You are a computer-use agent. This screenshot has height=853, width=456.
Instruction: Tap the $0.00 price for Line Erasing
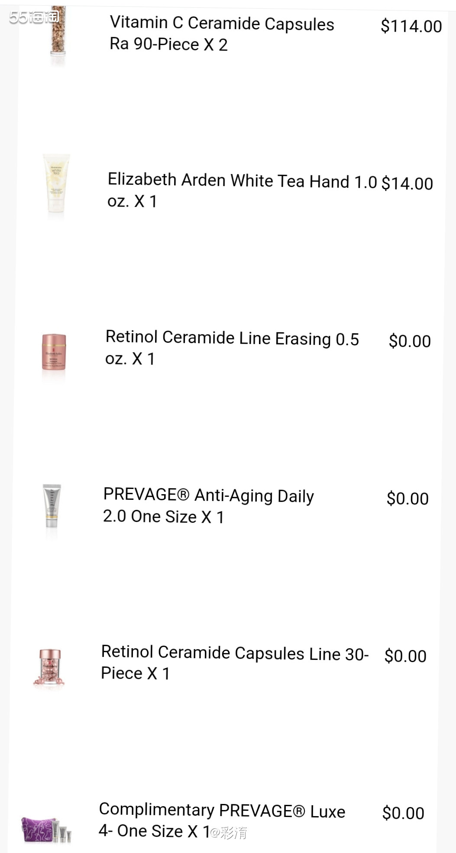click(410, 341)
